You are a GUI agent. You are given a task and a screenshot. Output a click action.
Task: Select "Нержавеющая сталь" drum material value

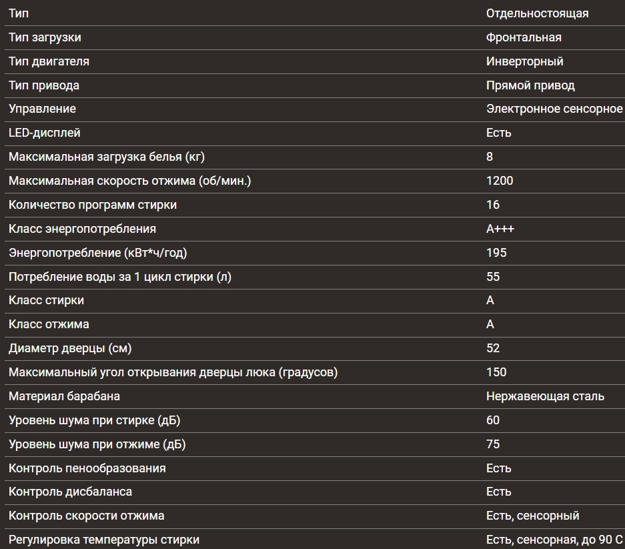point(545,396)
